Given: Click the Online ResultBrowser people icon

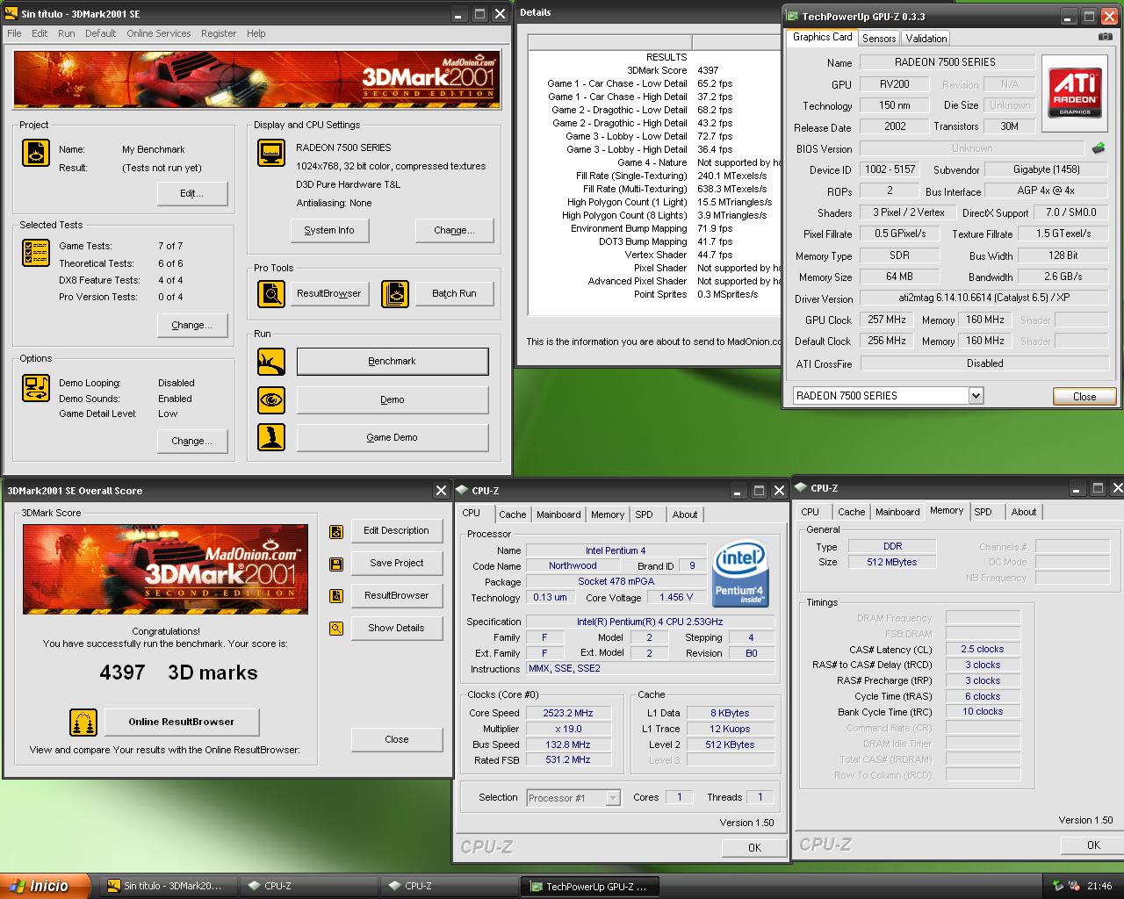Looking at the screenshot, I should coord(83,723).
